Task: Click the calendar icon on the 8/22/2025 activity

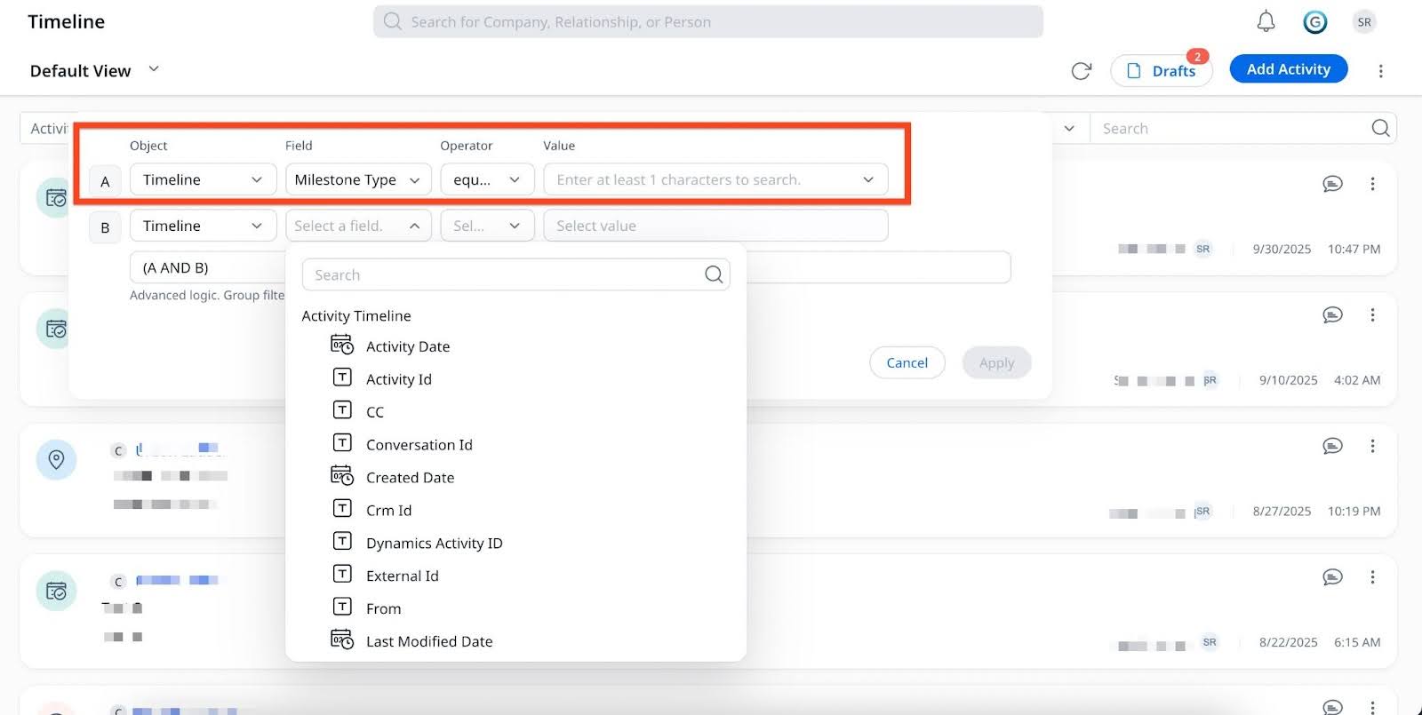Action: point(56,591)
